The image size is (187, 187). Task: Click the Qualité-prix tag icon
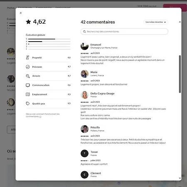click(x=28, y=103)
